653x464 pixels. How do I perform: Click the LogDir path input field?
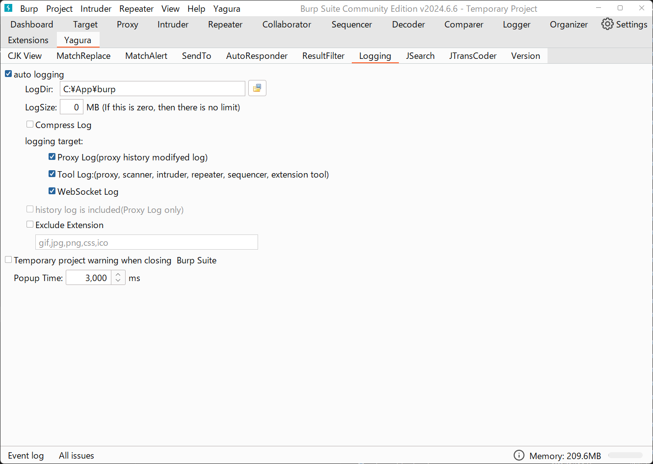153,89
